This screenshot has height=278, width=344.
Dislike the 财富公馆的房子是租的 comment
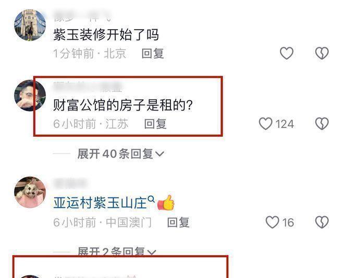pyautogui.click(x=322, y=124)
